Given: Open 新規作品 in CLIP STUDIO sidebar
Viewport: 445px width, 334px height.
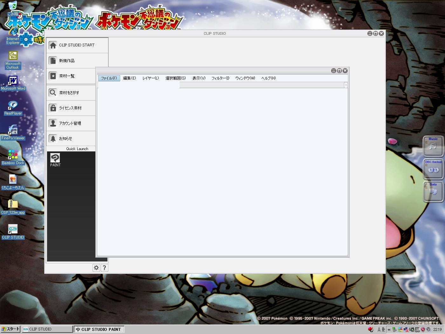Looking at the screenshot, I should point(77,60).
